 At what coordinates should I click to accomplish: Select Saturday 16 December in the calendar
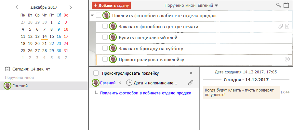coord(59,37)
